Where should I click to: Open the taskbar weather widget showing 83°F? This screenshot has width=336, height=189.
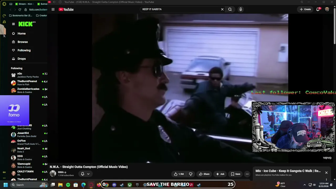(280, 185)
